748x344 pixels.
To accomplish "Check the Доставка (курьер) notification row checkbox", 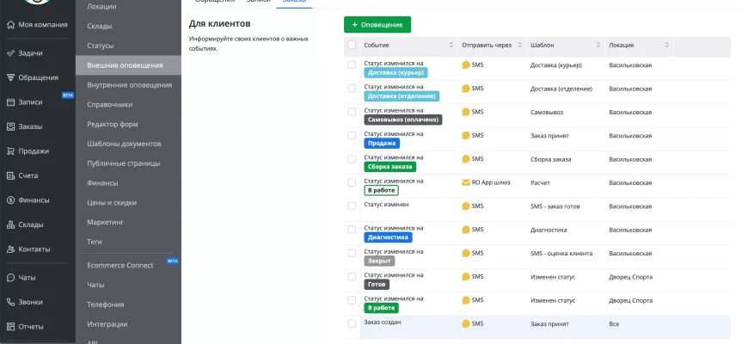I will [352, 64].
